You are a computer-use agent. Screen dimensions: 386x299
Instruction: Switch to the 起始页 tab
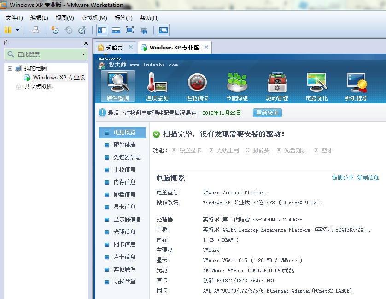click(x=114, y=48)
